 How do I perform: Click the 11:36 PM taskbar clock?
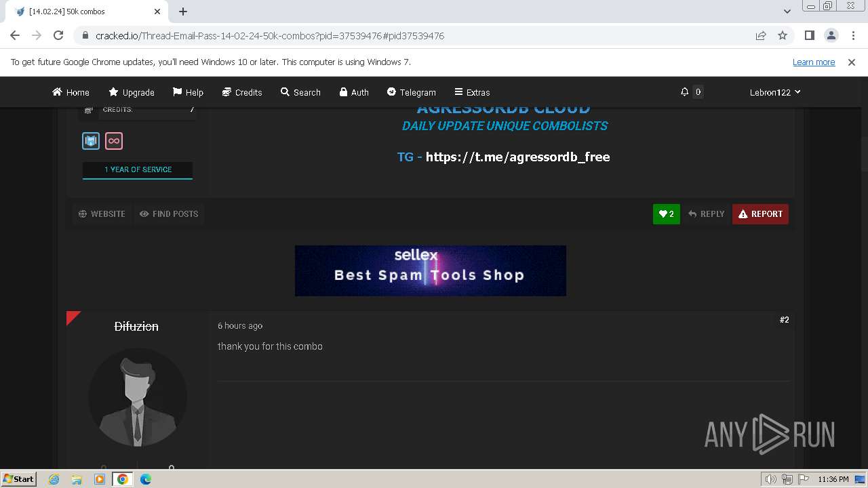(x=833, y=479)
